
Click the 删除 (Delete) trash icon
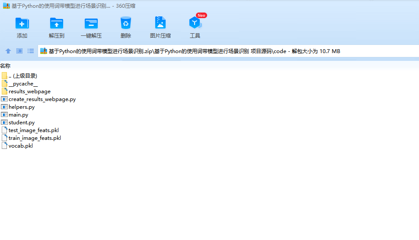(x=125, y=23)
